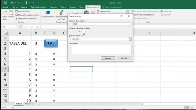Click the formula bar confirm check icon
Screen dimensions: 196x110
[32, 27]
